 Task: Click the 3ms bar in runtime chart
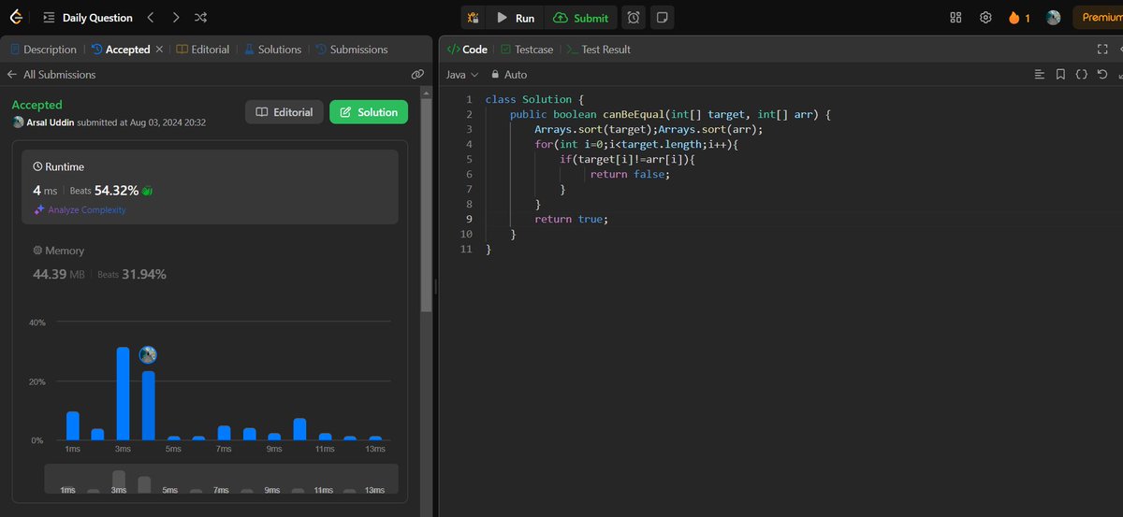(123, 394)
